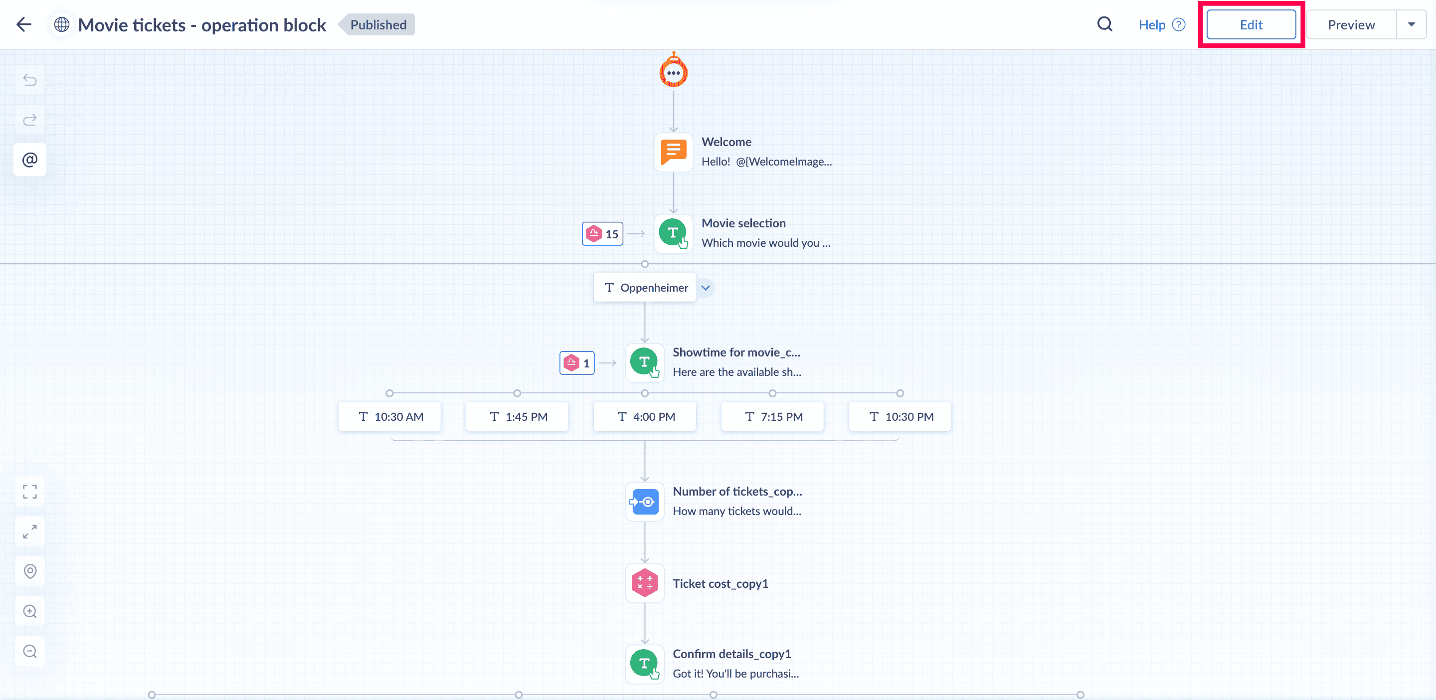Click the back arrow icon
The width and height of the screenshot is (1436, 700).
pyautogui.click(x=24, y=24)
